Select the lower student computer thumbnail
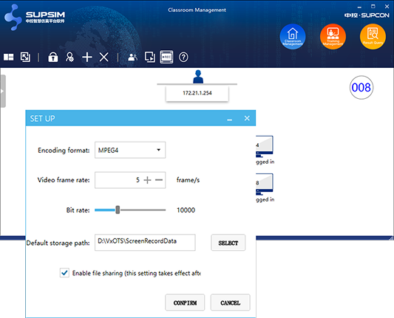This screenshot has width=394, height=318. click(x=265, y=184)
